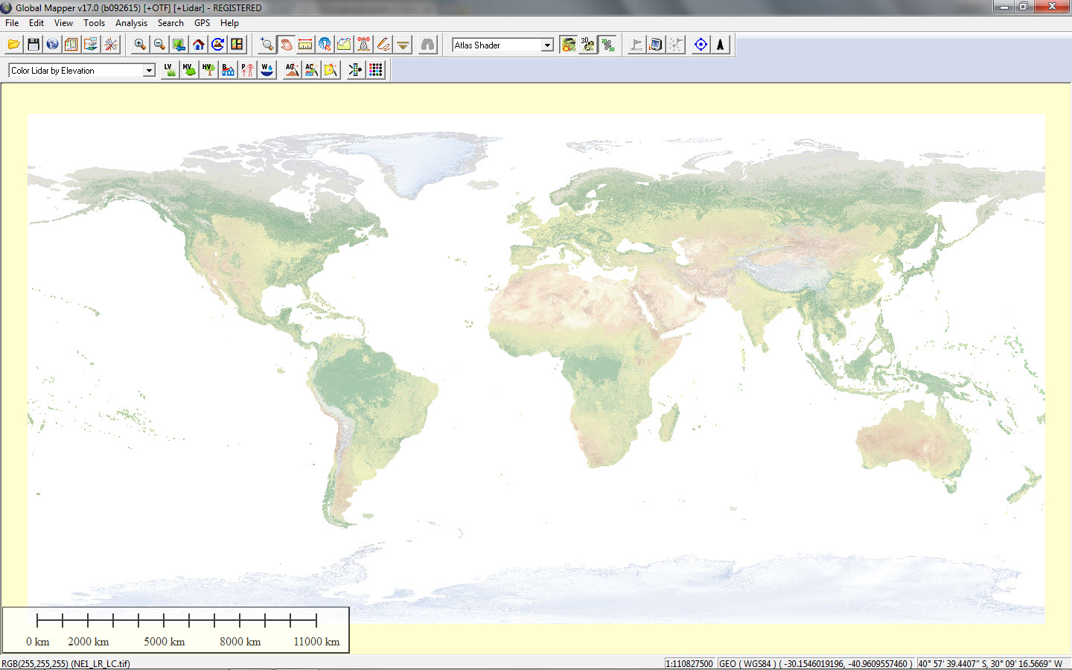Open the GPS menu

pyautogui.click(x=202, y=22)
